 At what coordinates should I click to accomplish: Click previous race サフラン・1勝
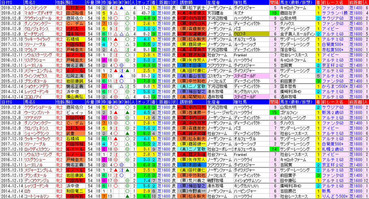[x=335, y=13]
